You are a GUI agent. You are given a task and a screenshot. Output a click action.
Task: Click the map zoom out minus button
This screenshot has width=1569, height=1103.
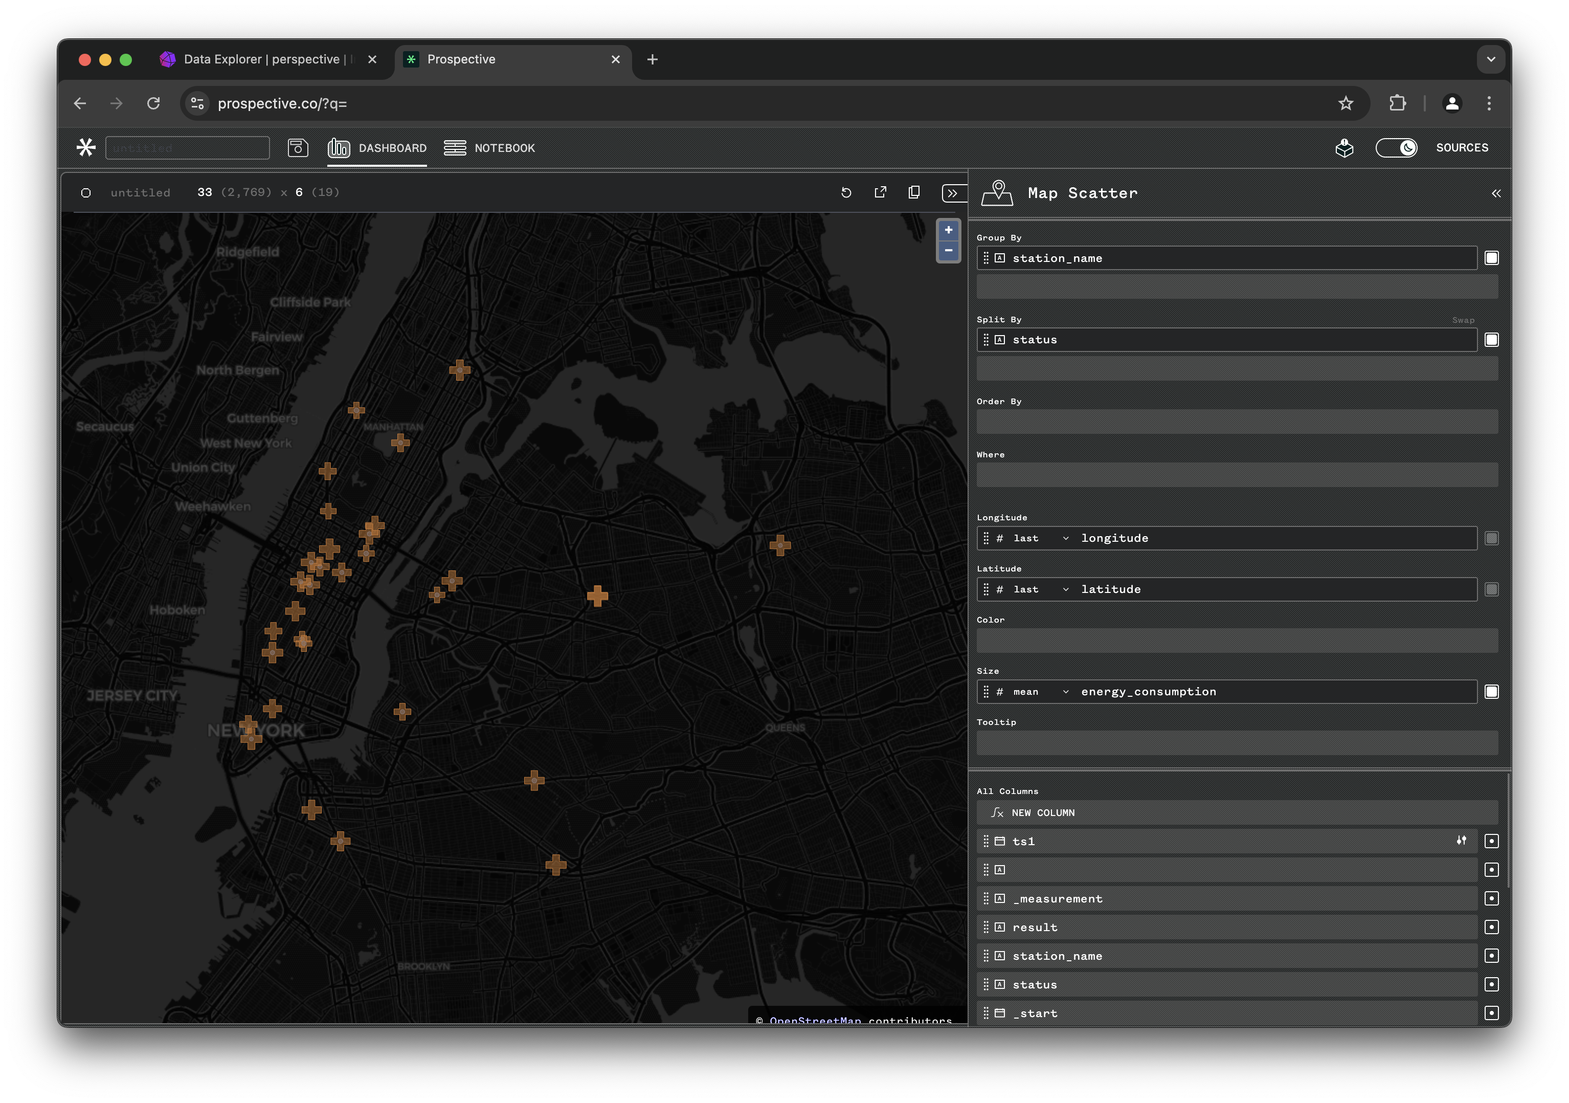(948, 251)
